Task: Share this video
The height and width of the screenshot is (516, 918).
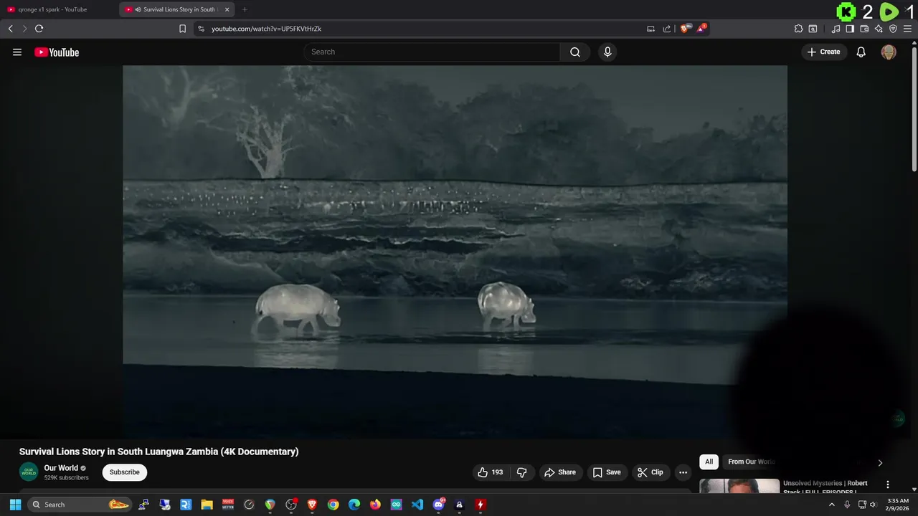Action: 559,472
